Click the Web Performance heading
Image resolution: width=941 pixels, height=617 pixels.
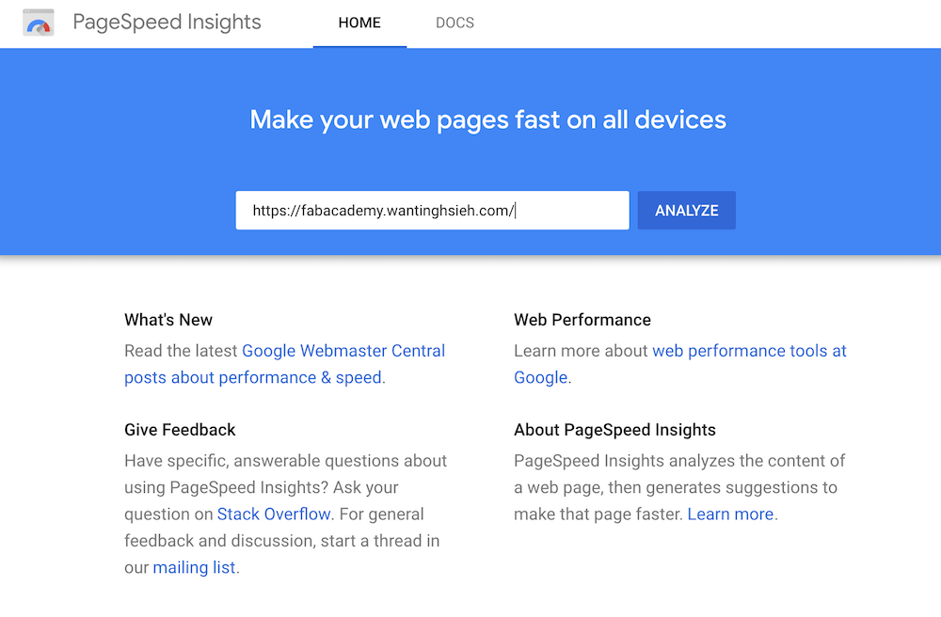[582, 320]
